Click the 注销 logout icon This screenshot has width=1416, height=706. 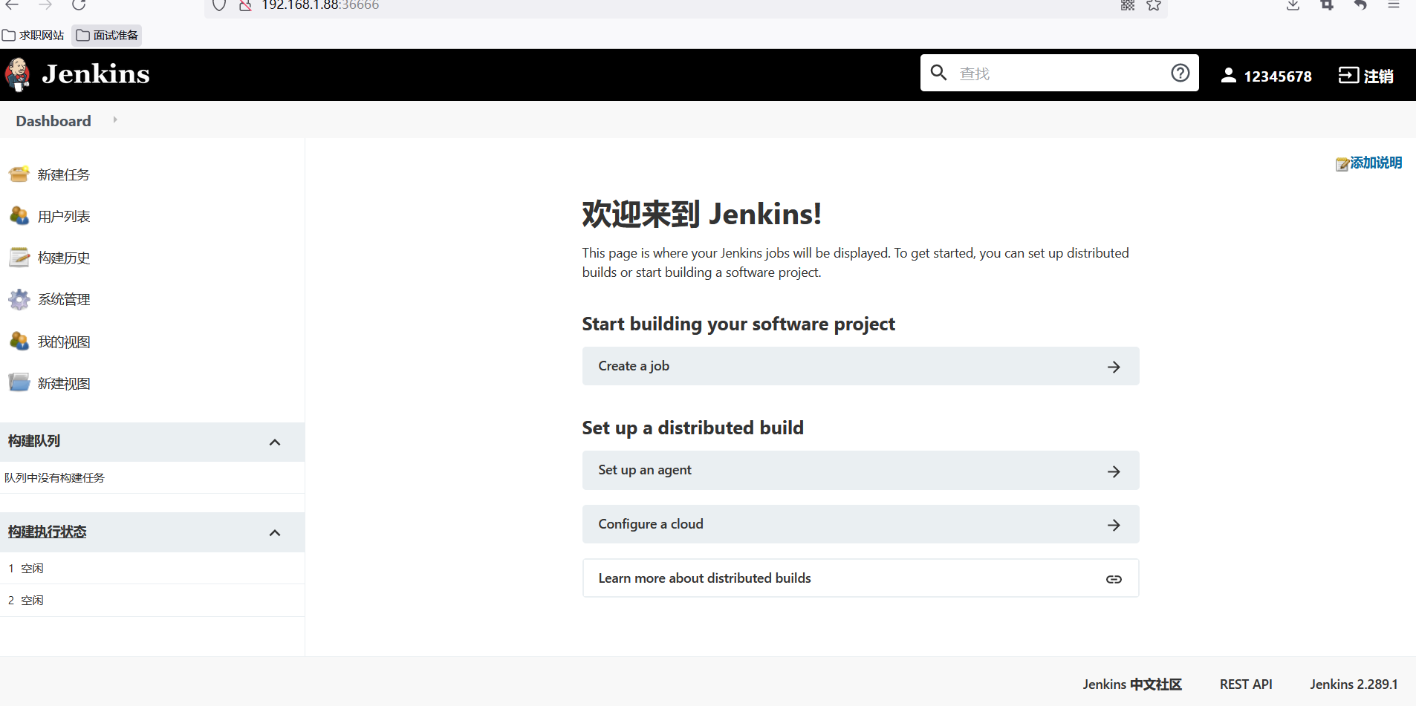(x=1348, y=75)
